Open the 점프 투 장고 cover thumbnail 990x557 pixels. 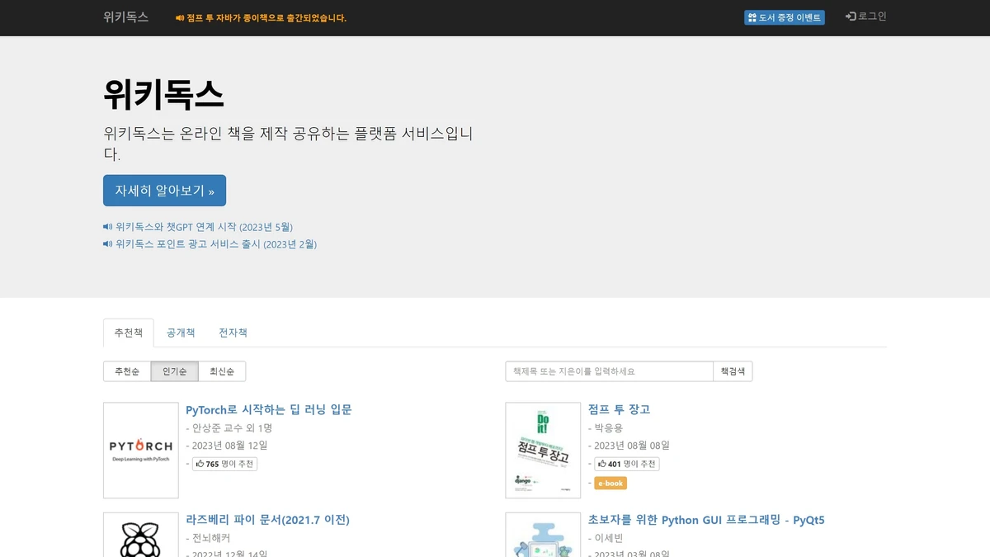(543, 451)
